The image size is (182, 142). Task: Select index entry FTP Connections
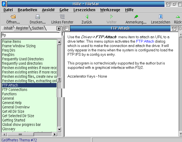pos(29,90)
